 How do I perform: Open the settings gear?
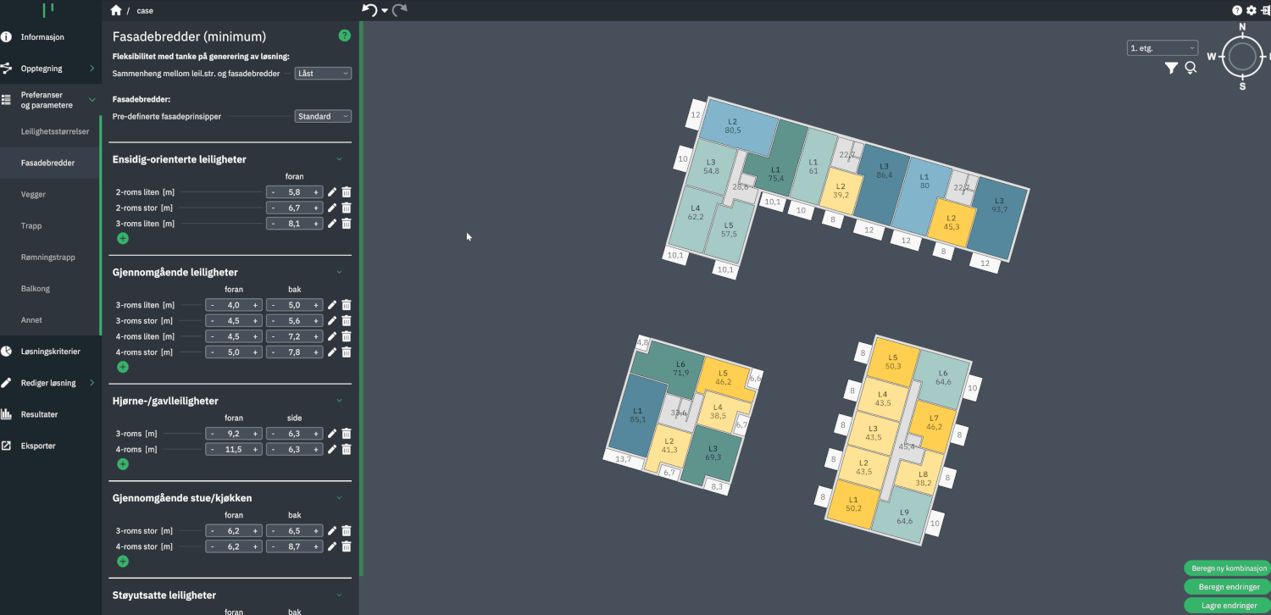(x=1252, y=10)
